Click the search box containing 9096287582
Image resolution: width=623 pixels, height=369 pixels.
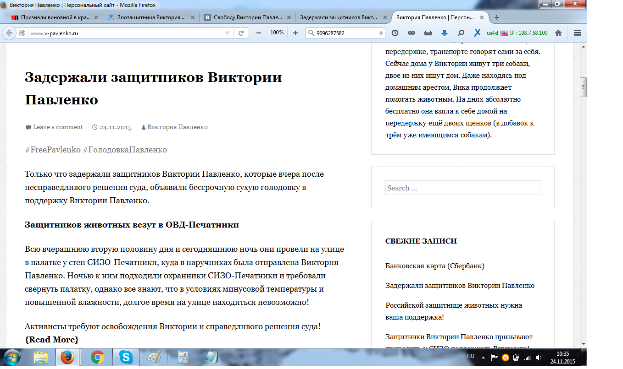(345, 33)
